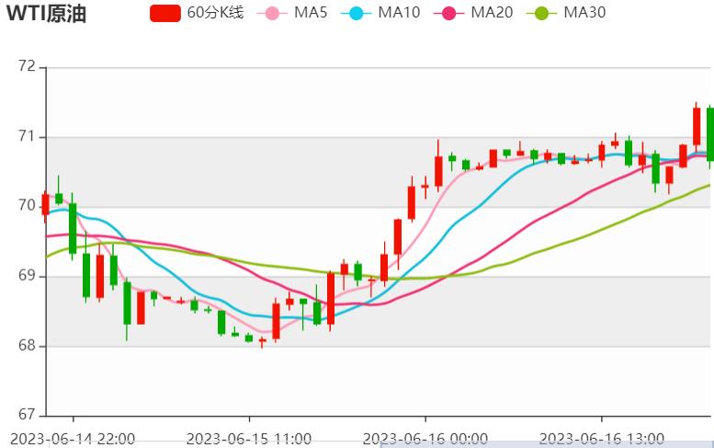
Task: Select the 2023-06-14 22:00 time axis label
Action: [73, 438]
